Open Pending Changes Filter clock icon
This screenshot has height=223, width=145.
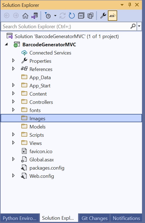point(48,16)
